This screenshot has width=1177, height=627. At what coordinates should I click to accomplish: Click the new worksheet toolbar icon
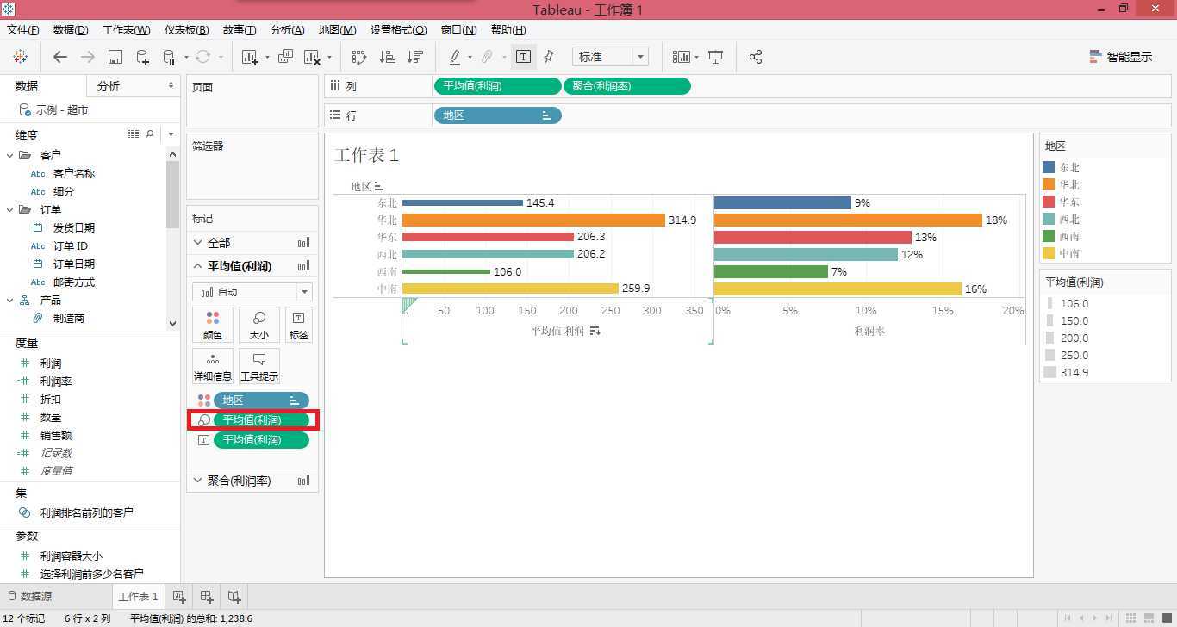click(x=250, y=57)
